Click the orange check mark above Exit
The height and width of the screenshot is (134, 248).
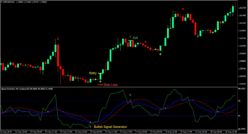[x=130, y=36]
